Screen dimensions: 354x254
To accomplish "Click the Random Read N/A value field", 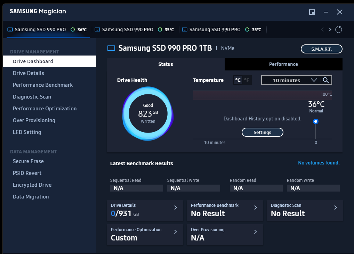I will [256, 188].
